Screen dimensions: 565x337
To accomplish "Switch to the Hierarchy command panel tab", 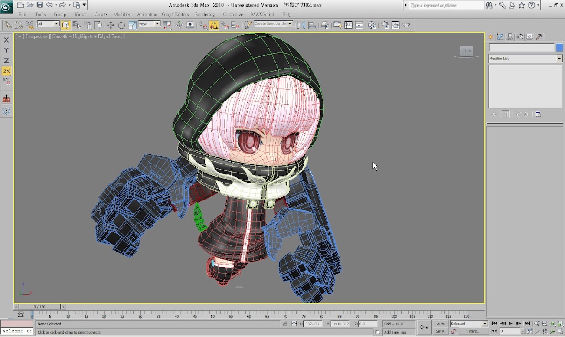I will coord(510,37).
